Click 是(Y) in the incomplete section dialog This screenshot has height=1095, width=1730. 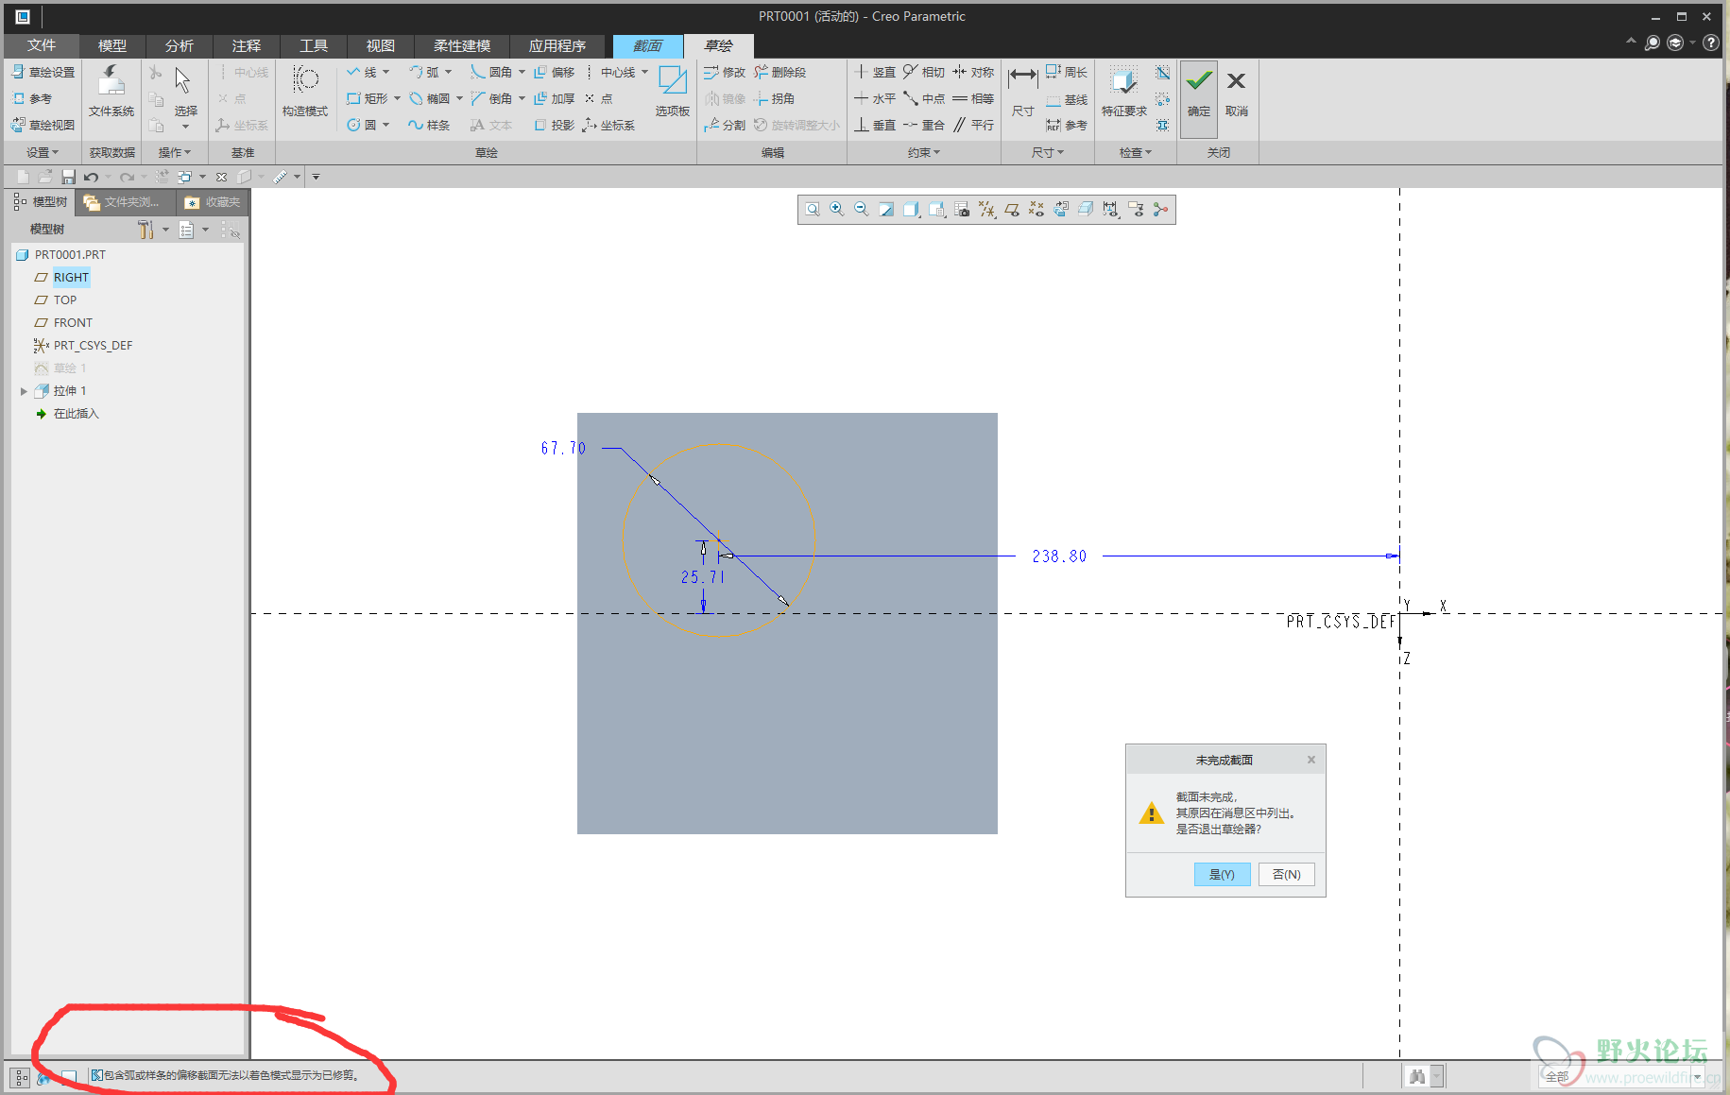pyautogui.click(x=1222, y=875)
